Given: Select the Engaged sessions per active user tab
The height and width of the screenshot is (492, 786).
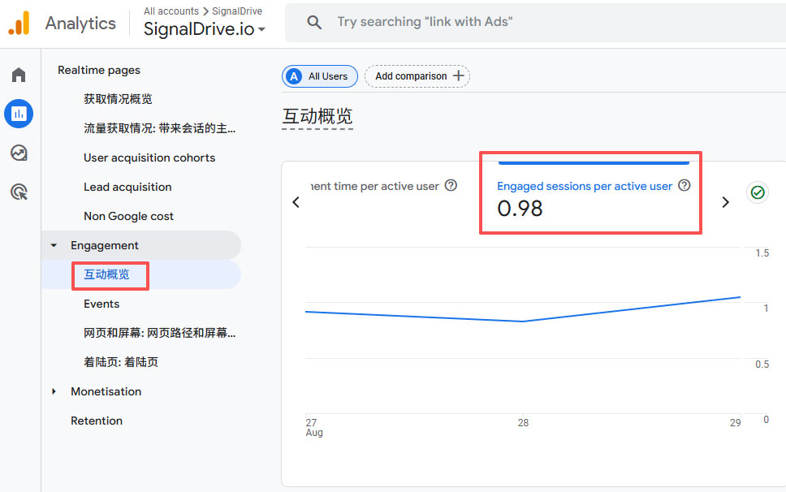Looking at the screenshot, I should click(585, 187).
